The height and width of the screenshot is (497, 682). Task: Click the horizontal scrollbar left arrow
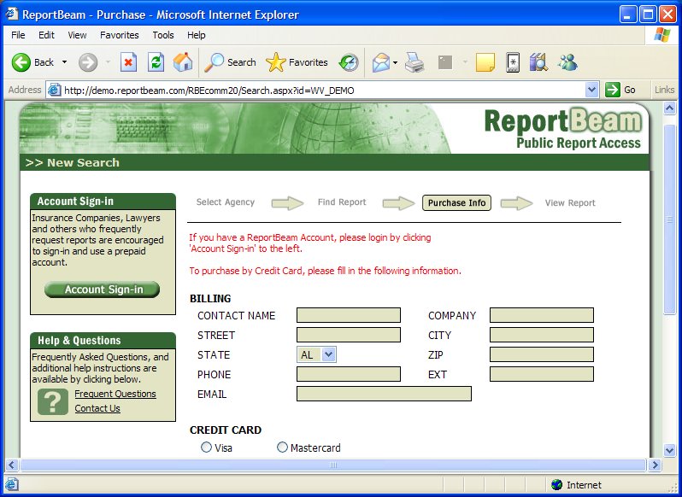point(12,465)
